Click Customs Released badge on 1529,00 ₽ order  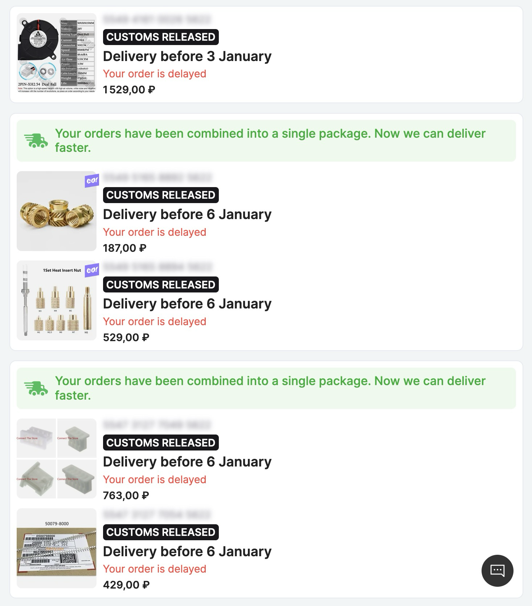pos(161,37)
